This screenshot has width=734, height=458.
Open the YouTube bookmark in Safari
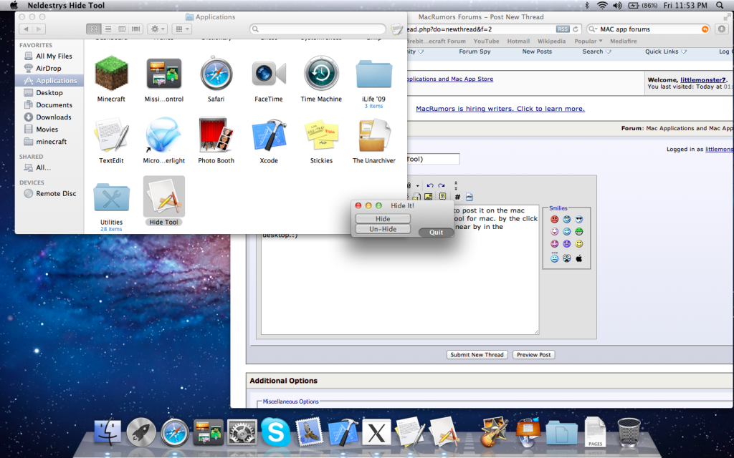coord(487,41)
